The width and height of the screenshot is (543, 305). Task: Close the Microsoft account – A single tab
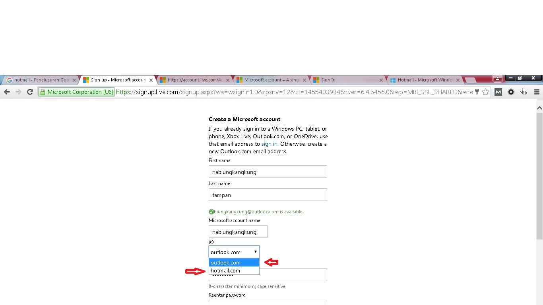tap(304, 80)
